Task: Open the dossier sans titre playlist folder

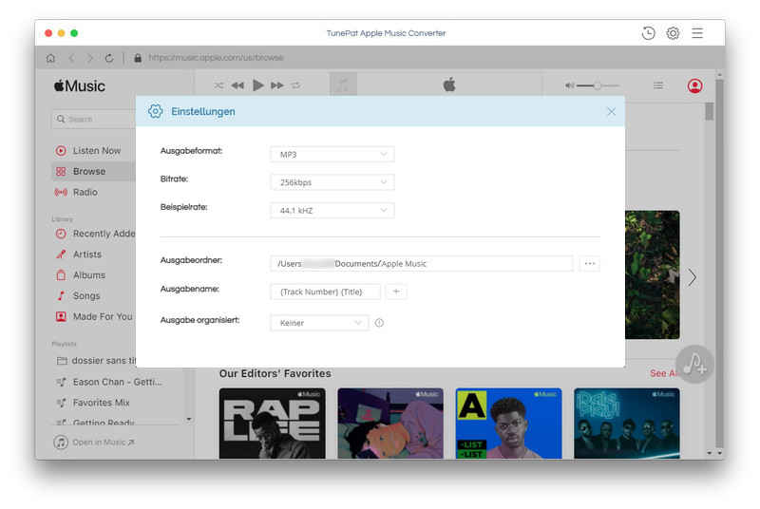Action: pyautogui.click(x=96, y=361)
